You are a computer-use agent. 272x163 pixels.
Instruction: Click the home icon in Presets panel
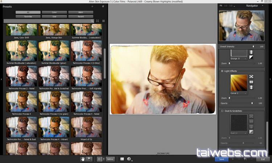coord(103,6)
